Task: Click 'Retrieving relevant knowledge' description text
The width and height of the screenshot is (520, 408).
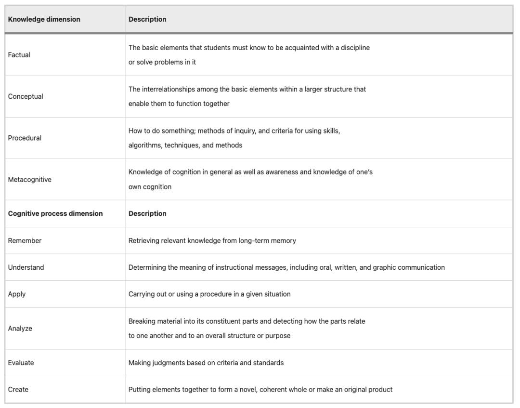Action: tap(212, 240)
